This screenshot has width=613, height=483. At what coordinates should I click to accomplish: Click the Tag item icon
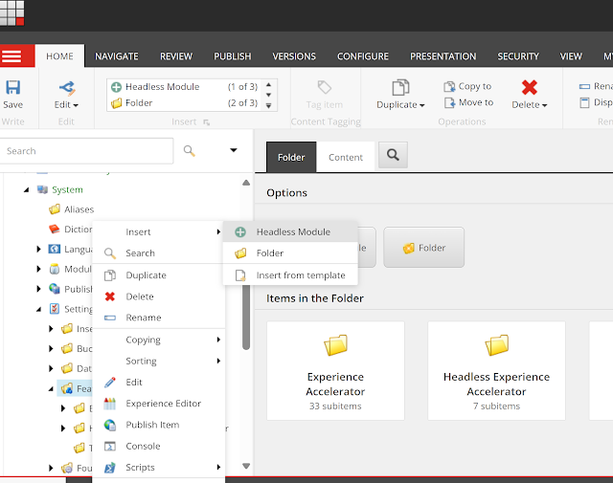[x=325, y=87]
